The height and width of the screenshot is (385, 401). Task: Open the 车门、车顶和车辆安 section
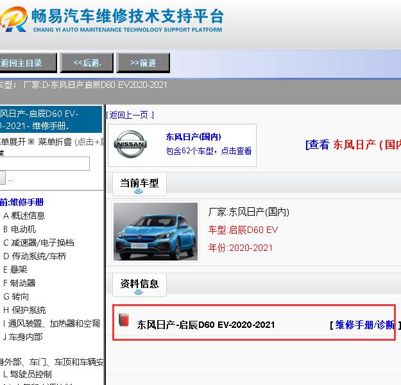[51, 362]
